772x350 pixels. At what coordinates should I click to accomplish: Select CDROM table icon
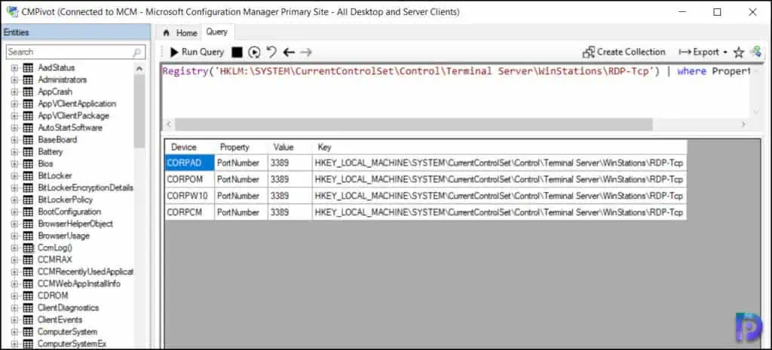pyautogui.click(x=28, y=296)
